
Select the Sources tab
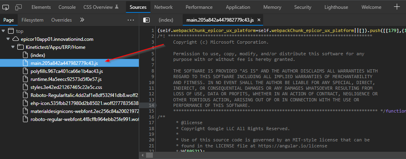click(138, 7)
